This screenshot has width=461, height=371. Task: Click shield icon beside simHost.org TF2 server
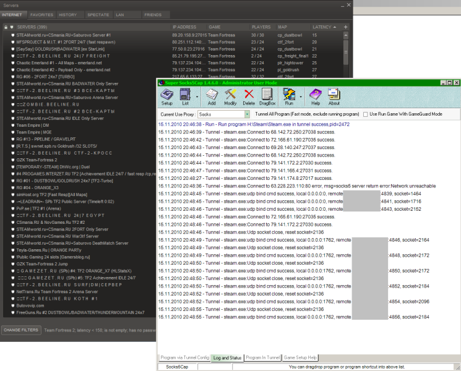(x=13, y=194)
